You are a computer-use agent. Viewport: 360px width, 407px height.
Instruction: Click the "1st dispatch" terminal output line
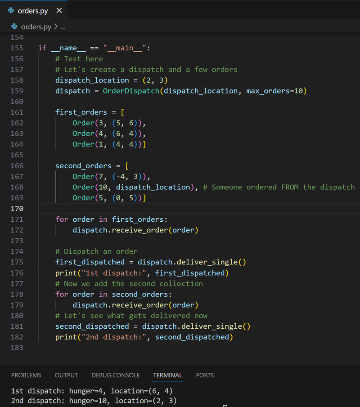click(92, 391)
